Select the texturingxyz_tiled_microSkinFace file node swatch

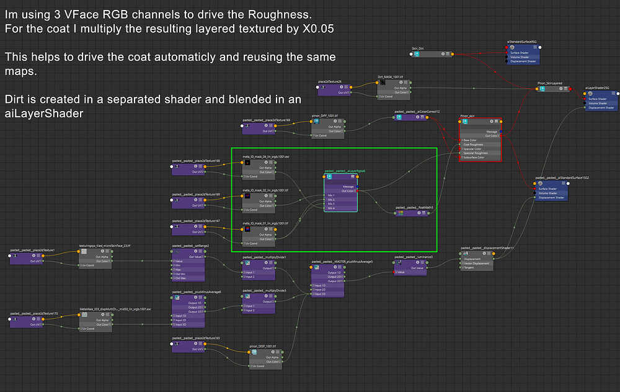click(x=84, y=251)
